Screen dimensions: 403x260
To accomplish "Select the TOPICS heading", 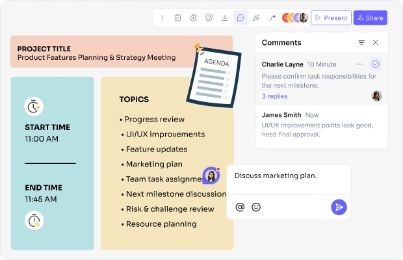I will point(134,99).
